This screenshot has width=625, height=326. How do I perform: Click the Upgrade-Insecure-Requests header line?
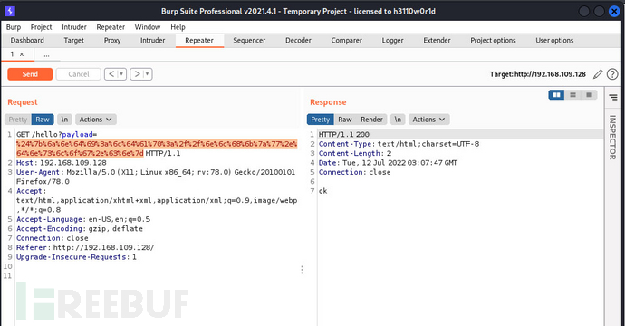tap(76, 257)
